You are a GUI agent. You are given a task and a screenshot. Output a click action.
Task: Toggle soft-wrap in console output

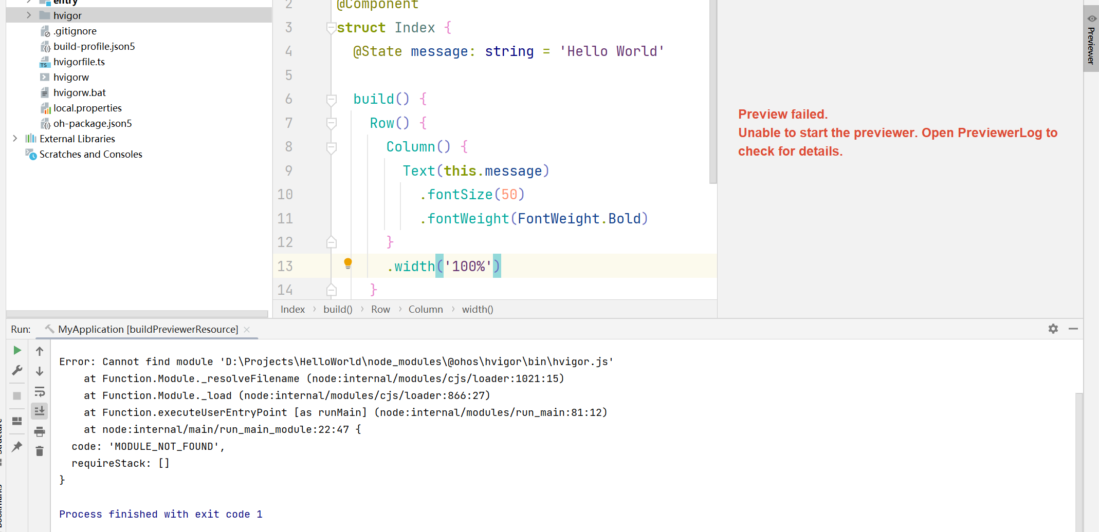pos(40,391)
